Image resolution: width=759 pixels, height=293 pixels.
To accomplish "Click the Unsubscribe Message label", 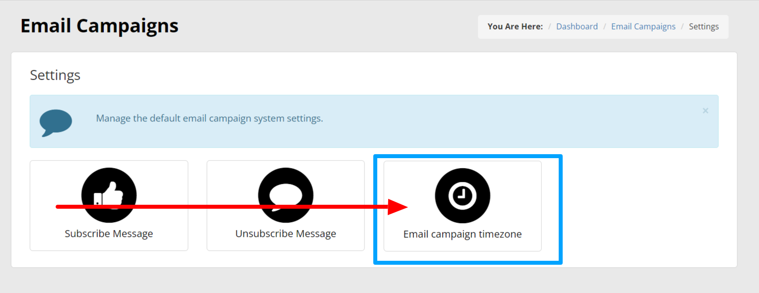I will [286, 234].
